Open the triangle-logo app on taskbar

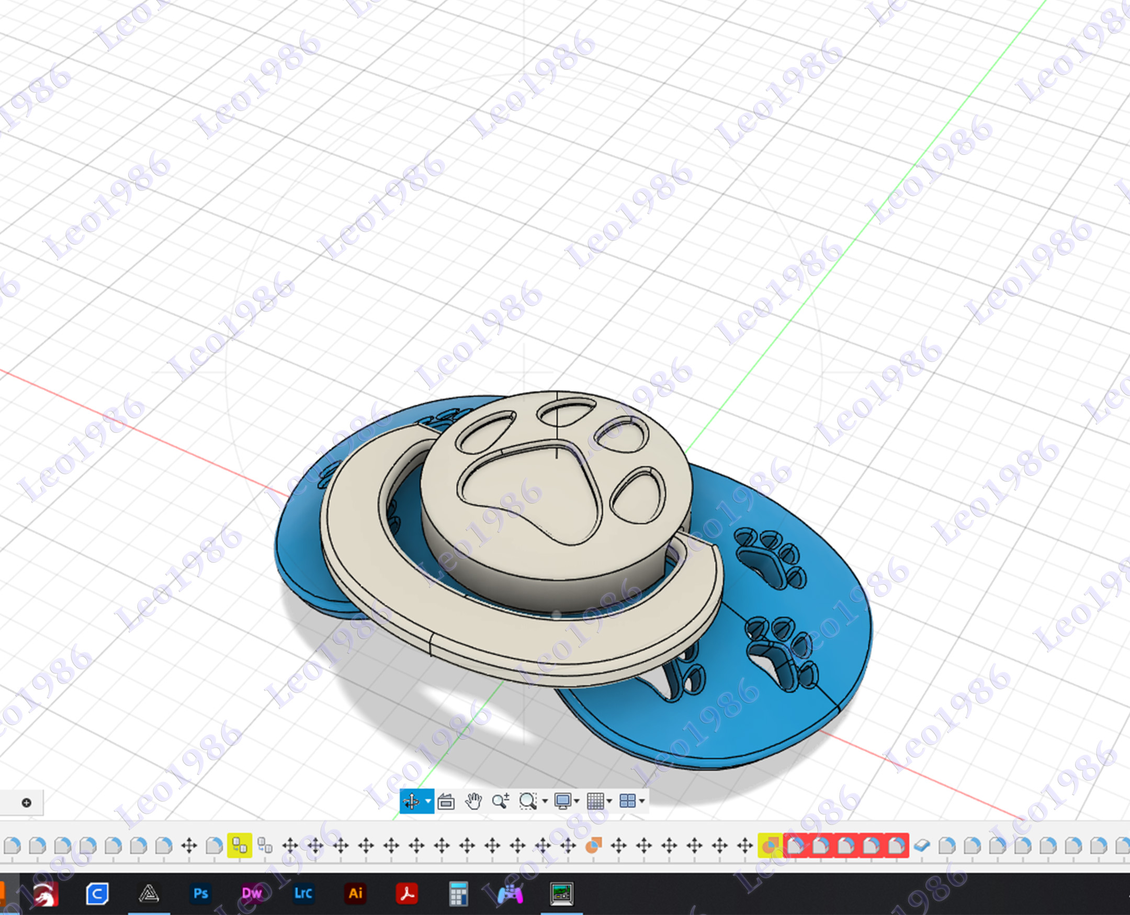(x=149, y=894)
